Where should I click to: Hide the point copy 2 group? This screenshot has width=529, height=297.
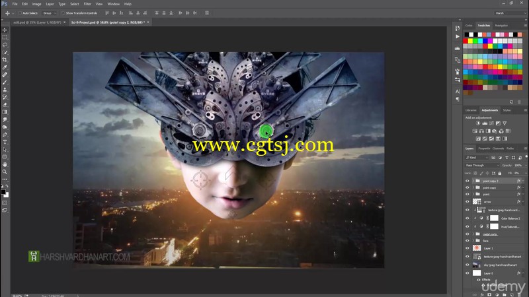coord(468,181)
